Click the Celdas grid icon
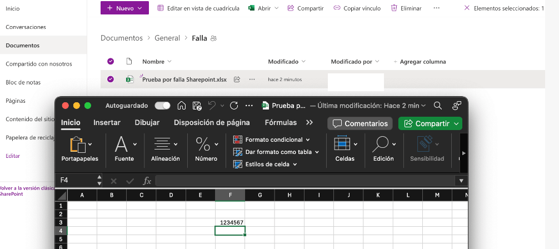 342,143
